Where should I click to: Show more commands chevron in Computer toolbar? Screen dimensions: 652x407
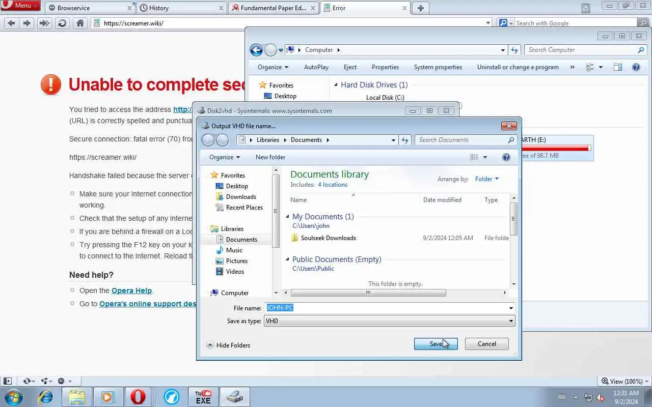(572, 67)
